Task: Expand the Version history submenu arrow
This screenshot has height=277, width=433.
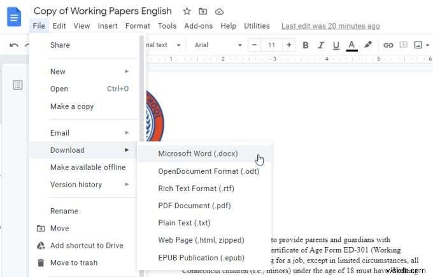Action: (x=127, y=184)
